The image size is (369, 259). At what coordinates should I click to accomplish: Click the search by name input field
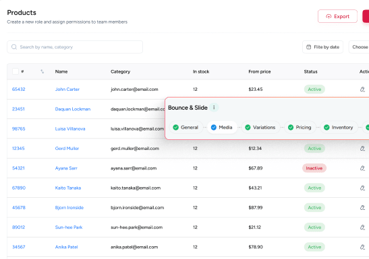[75, 47]
